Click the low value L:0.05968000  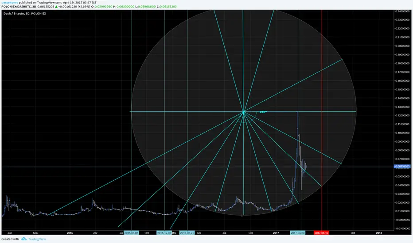tap(145, 6)
